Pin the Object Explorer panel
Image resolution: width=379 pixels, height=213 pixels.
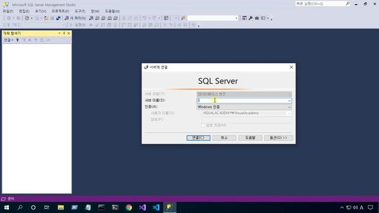(x=64, y=33)
